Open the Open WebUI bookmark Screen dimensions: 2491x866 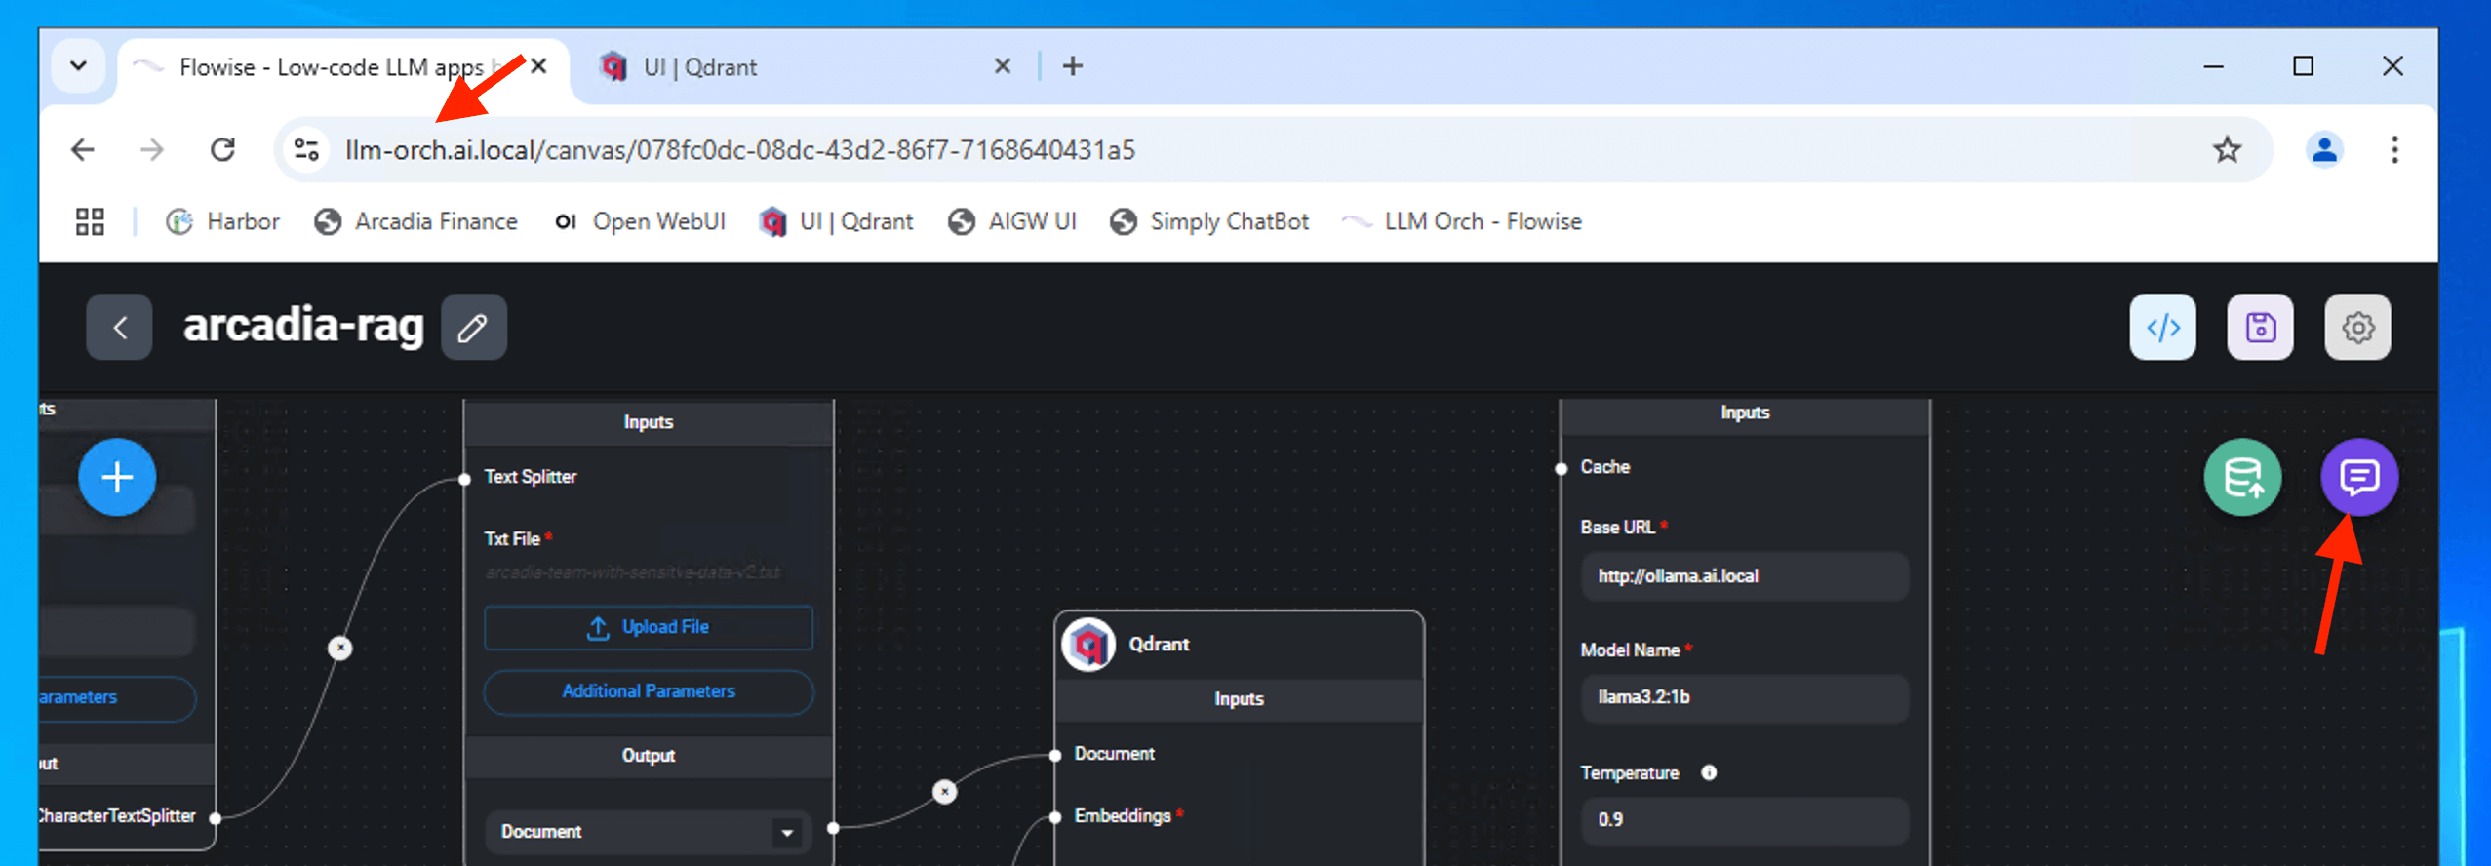[641, 221]
